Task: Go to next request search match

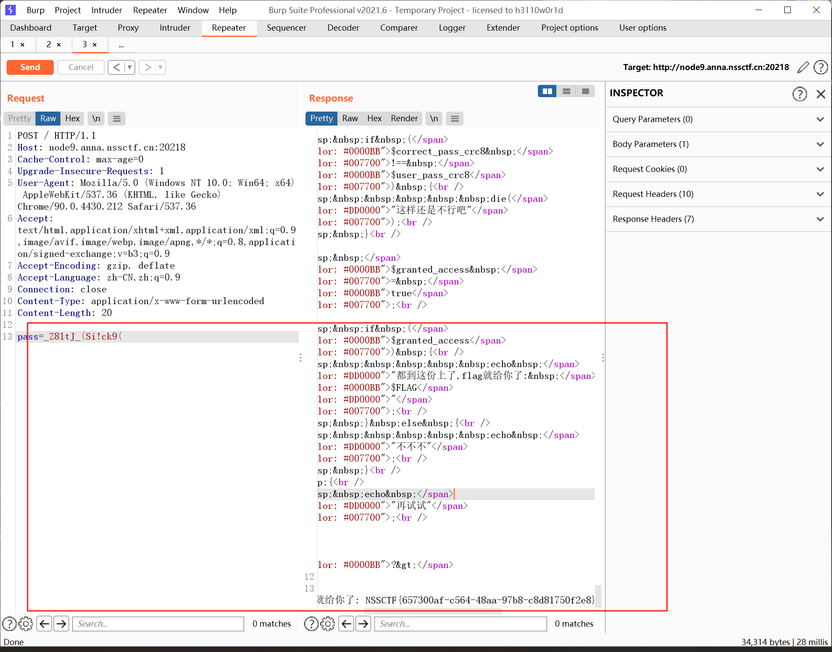Action: click(61, 624)
